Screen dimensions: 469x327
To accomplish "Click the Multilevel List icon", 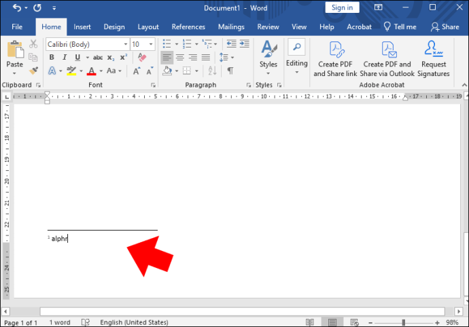I will 207,44.
